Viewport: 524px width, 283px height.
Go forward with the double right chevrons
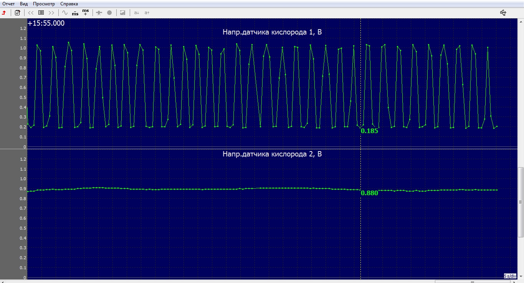click(51, 13)
